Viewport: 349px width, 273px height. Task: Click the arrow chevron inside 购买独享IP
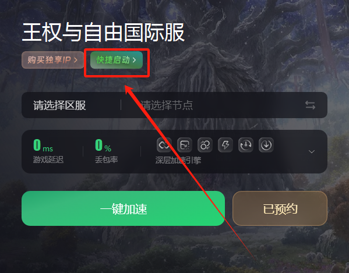click(76, 60)
